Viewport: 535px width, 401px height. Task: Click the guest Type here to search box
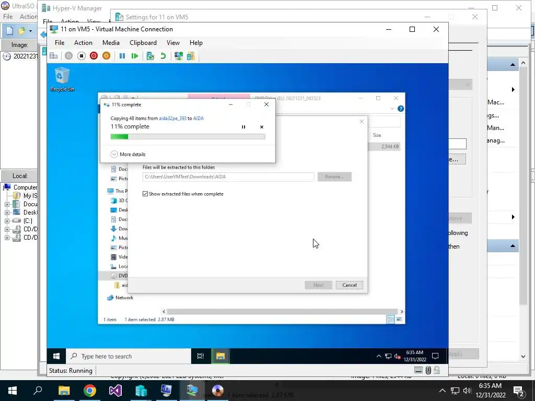[129, 356]
